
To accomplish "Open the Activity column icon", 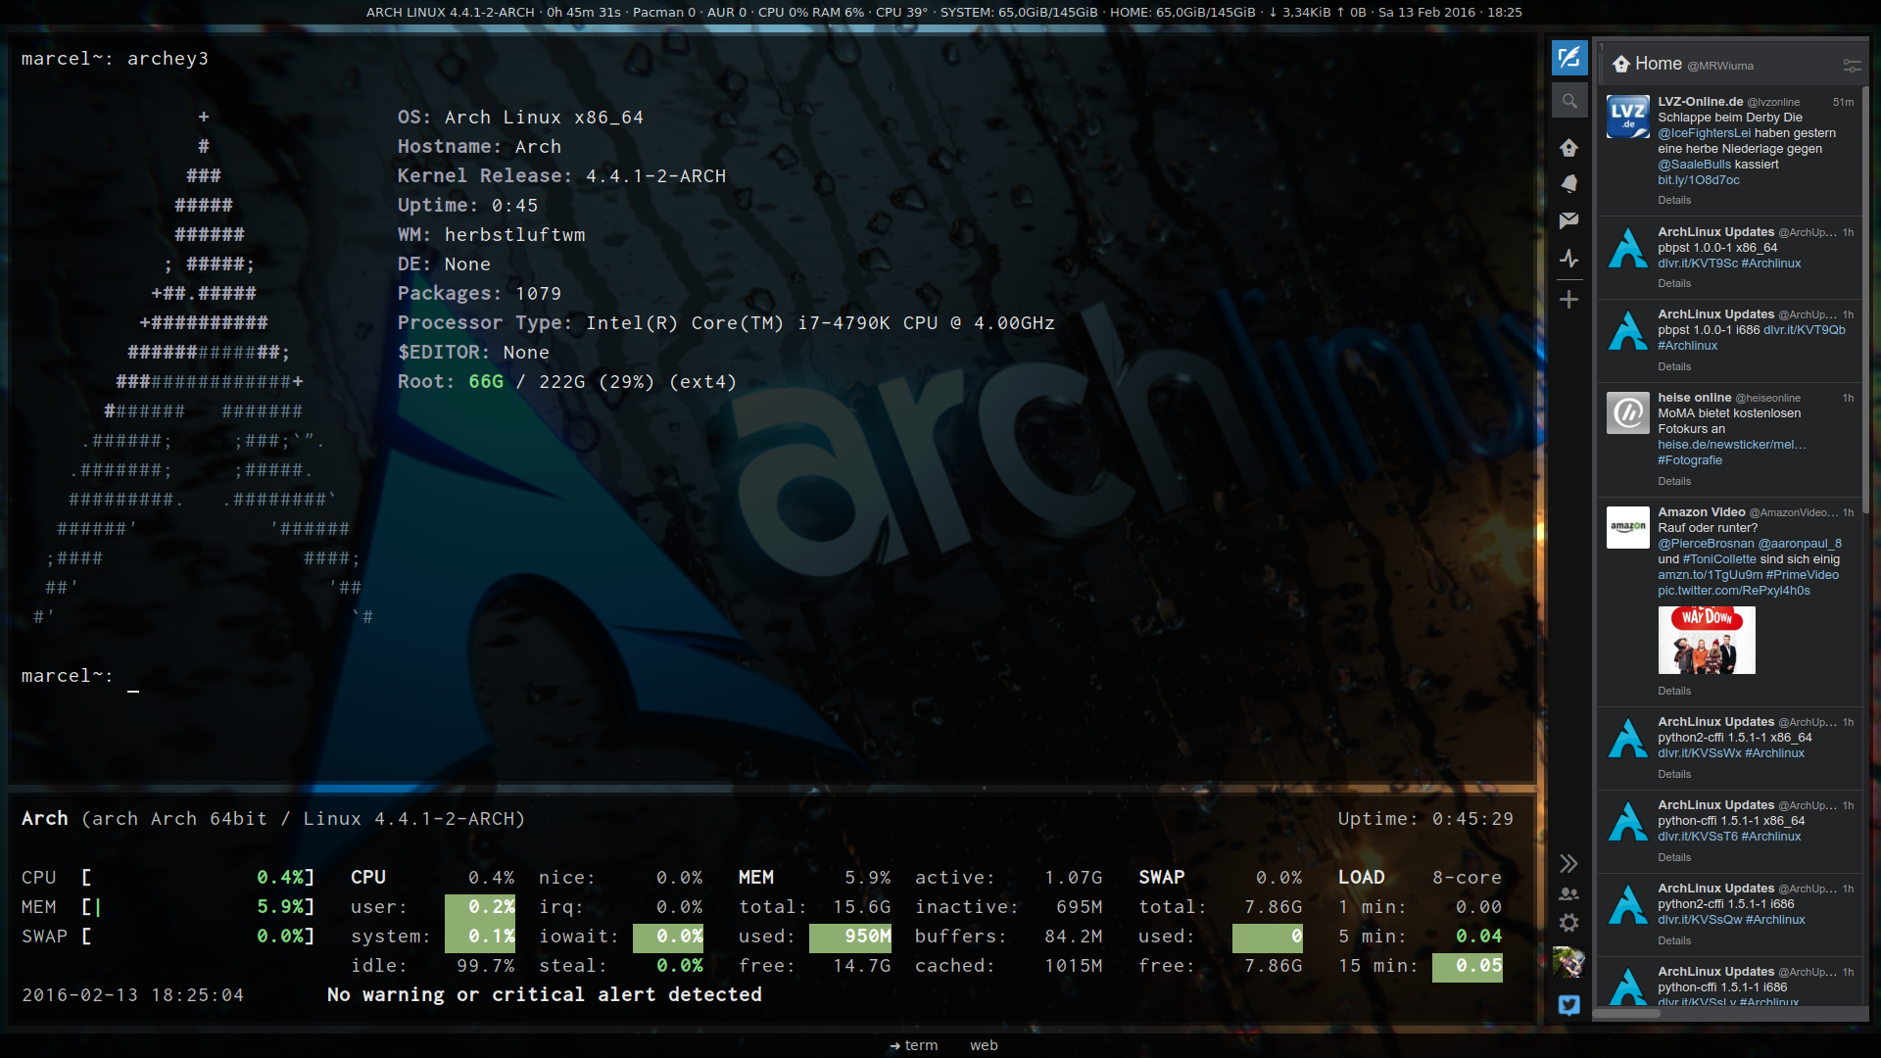I will pos(1568,259).
